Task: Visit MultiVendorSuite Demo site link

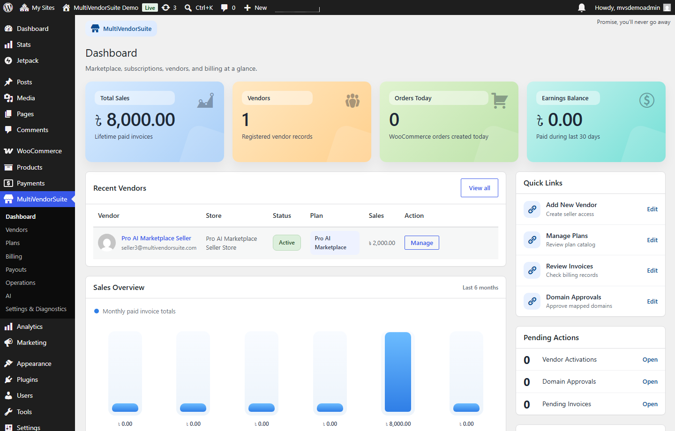Action: [100, 7]
